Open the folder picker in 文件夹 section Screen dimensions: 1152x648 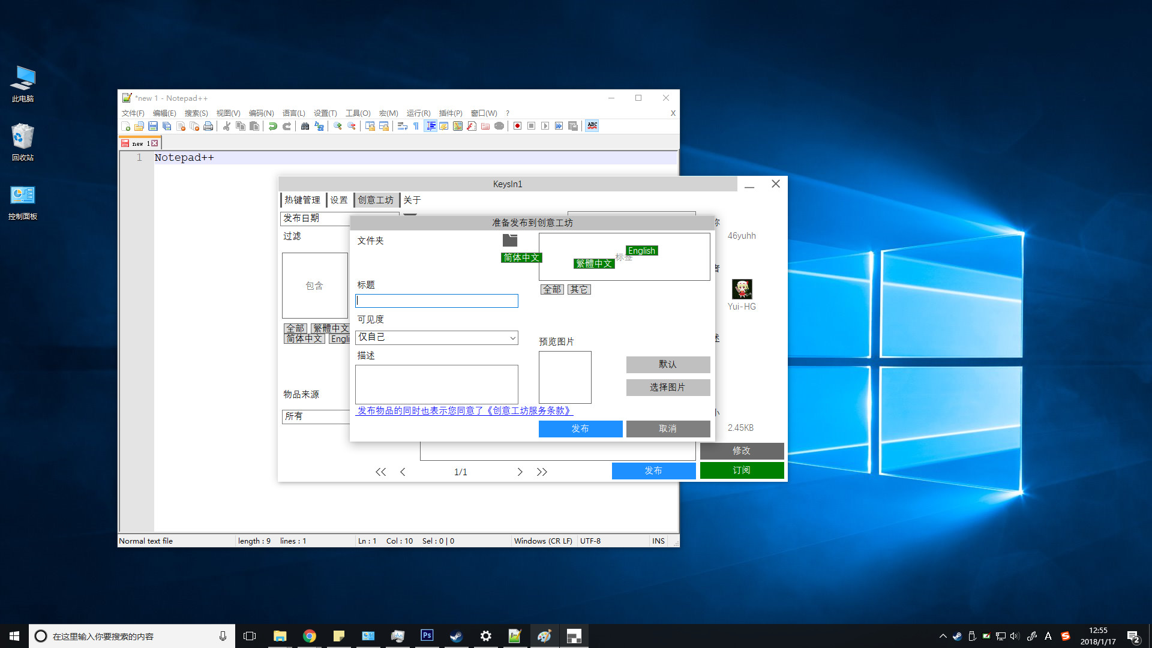509,240
